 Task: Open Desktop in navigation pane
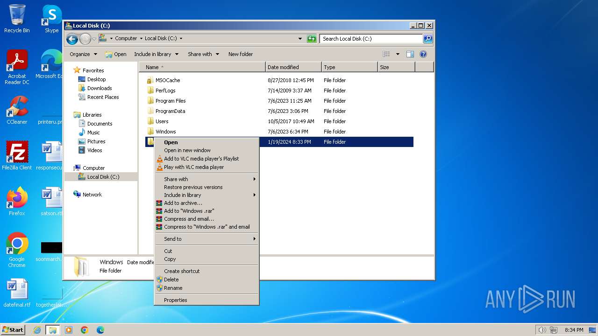pos(96,79)
